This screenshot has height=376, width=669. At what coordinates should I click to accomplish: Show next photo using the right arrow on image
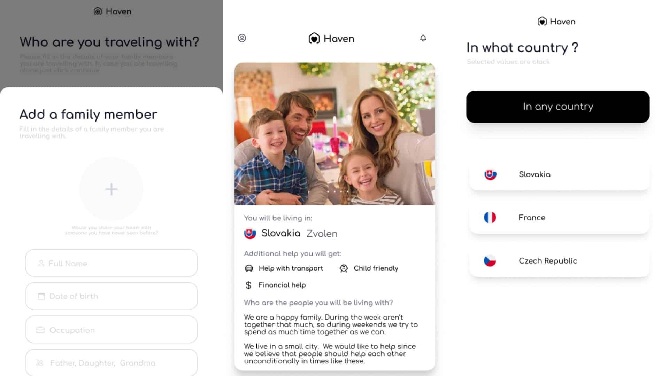tap(418, 141)
